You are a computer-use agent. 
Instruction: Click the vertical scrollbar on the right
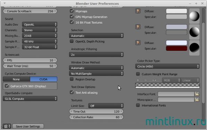tap(204, 63)
